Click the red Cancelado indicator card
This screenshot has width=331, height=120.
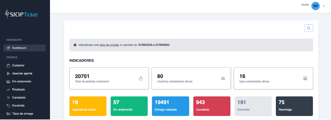(212, 106)
